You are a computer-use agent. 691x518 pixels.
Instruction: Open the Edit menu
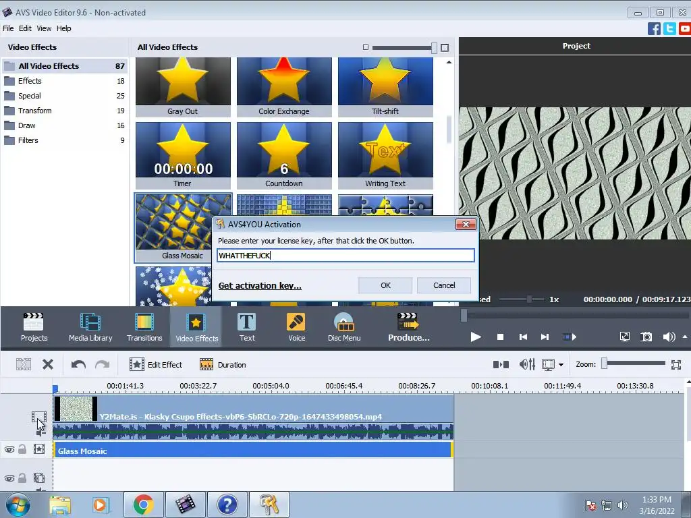[x=25, y=28]
